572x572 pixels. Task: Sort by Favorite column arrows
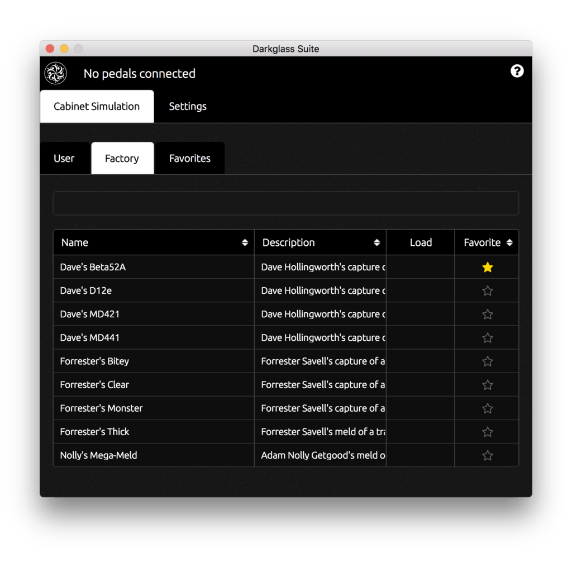[509, 242]
